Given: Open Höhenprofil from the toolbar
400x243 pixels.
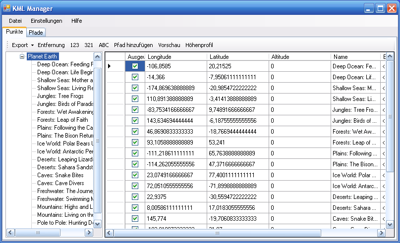Looking at the screenshot, I should (199, 45).
